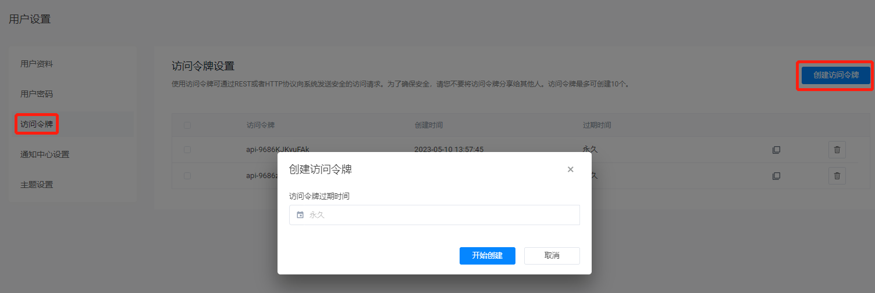Switch to 主题设置 page
The width and height of the screenshot is (875, 293).
point(37,185)
